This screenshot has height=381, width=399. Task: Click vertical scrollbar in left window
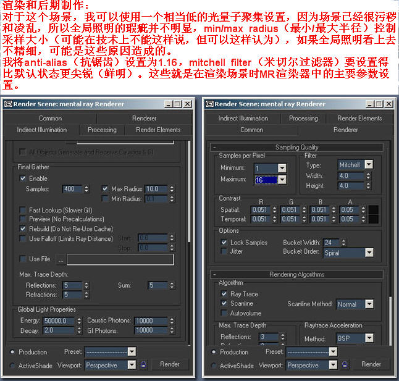point(189,191)
